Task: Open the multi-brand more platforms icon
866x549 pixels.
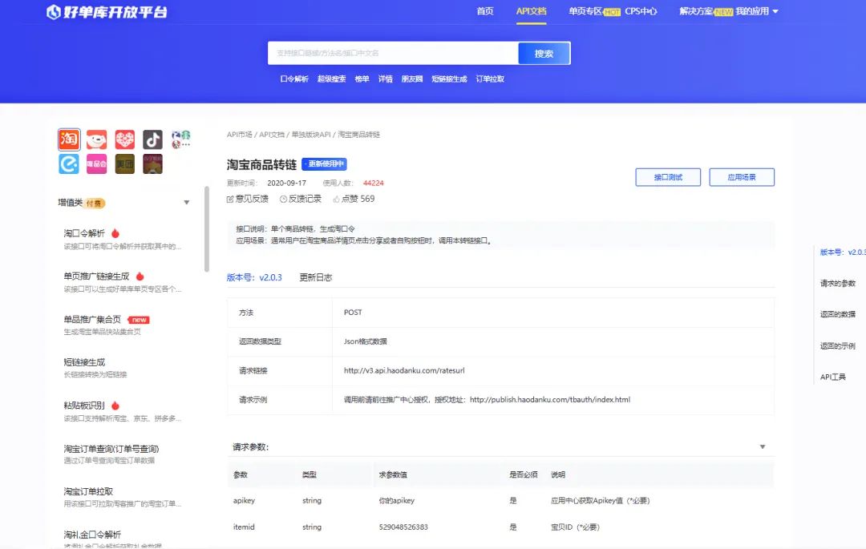Action: (x=180, y=139)
